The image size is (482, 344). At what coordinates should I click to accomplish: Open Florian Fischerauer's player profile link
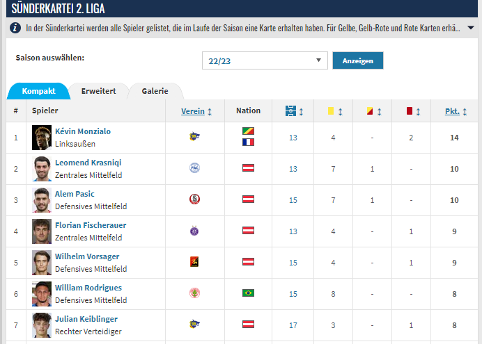pos(91,225)
